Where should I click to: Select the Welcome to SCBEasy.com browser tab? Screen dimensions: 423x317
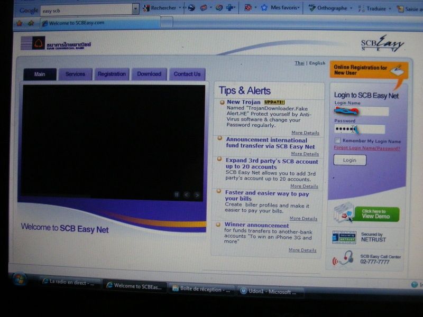click(x=100, y=23)
